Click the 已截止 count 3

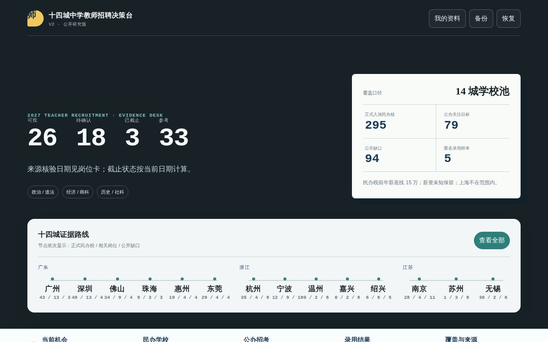coord(132,138)
